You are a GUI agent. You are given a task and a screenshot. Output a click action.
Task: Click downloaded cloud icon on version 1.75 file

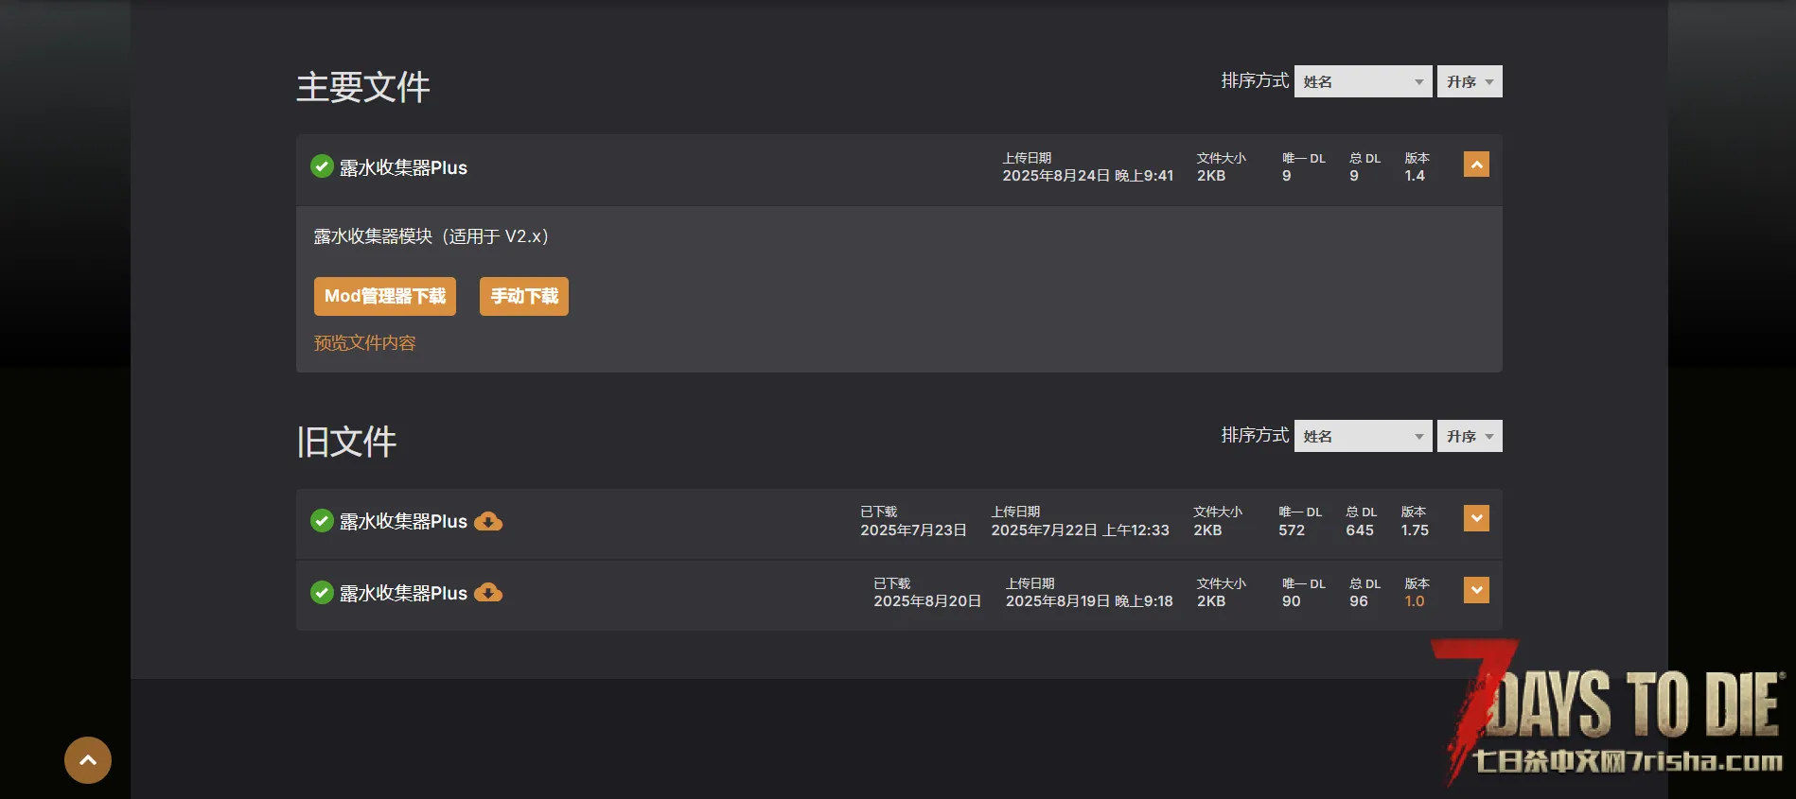(488, 521)
